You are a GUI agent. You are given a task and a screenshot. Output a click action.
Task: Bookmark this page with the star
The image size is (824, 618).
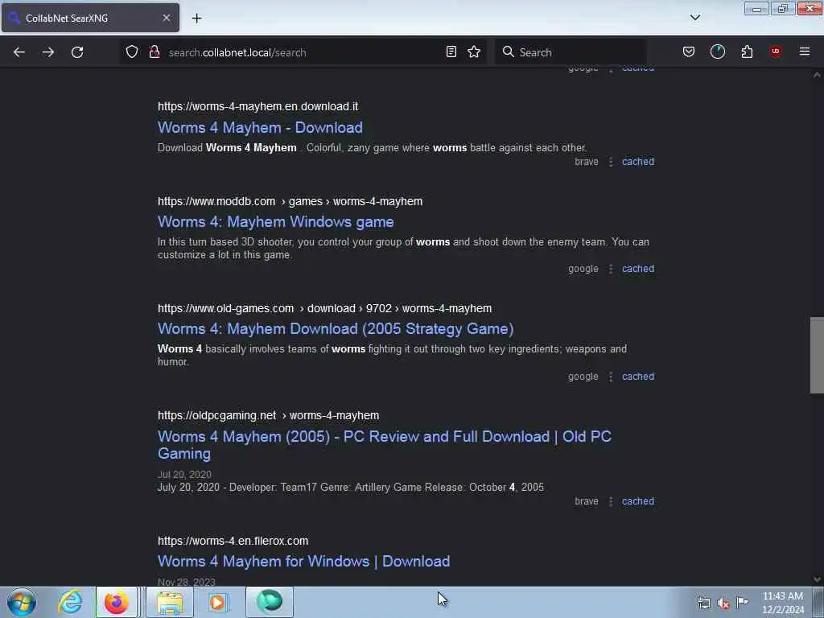pos(474,51)
